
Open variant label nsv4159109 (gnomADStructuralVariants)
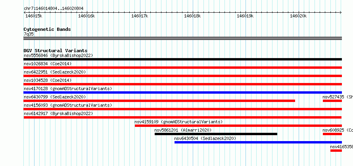[x=178, y=122]
